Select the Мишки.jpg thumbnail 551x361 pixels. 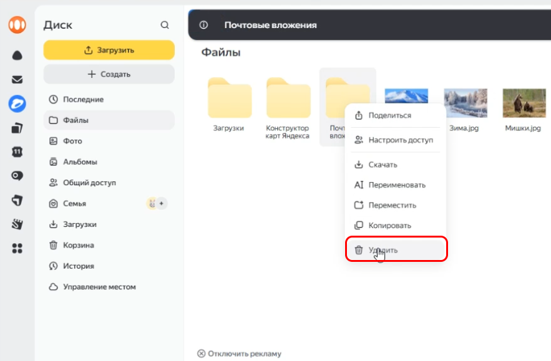click(524, 103)
